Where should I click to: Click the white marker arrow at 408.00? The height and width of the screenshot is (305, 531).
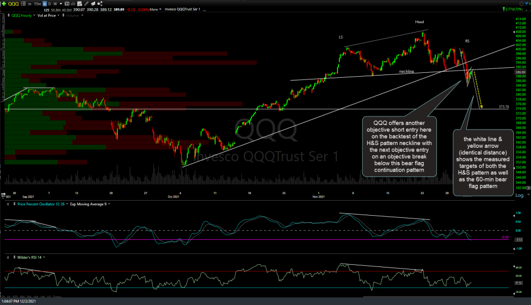514,32
